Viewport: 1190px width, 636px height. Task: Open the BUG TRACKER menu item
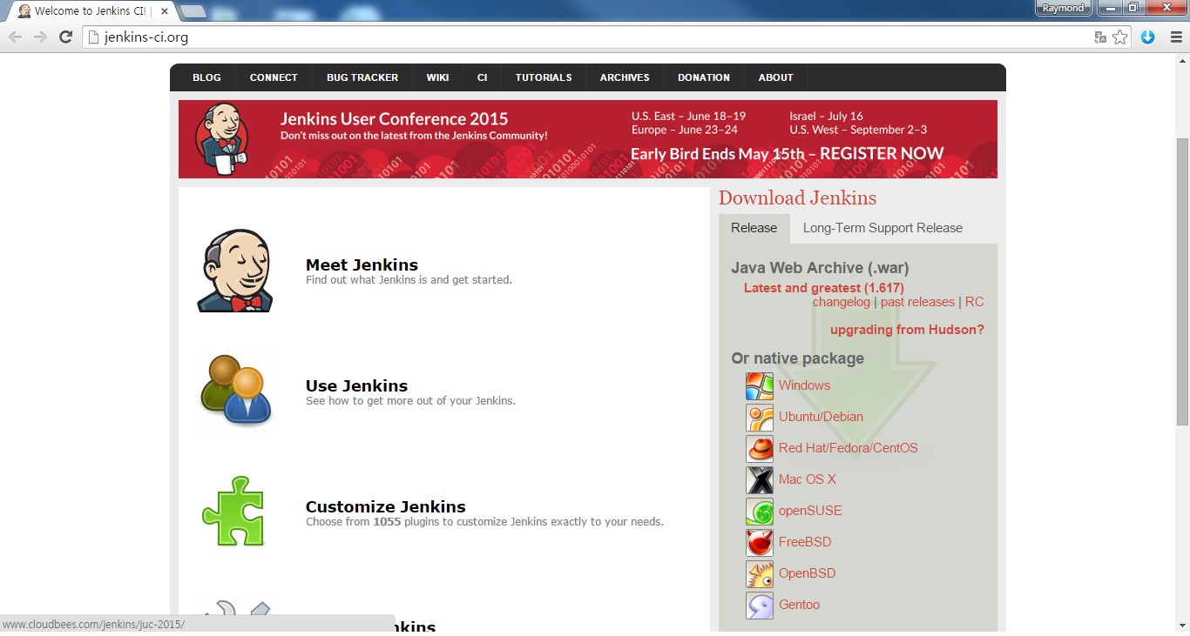pyautogui.click(x=362, y=77)
